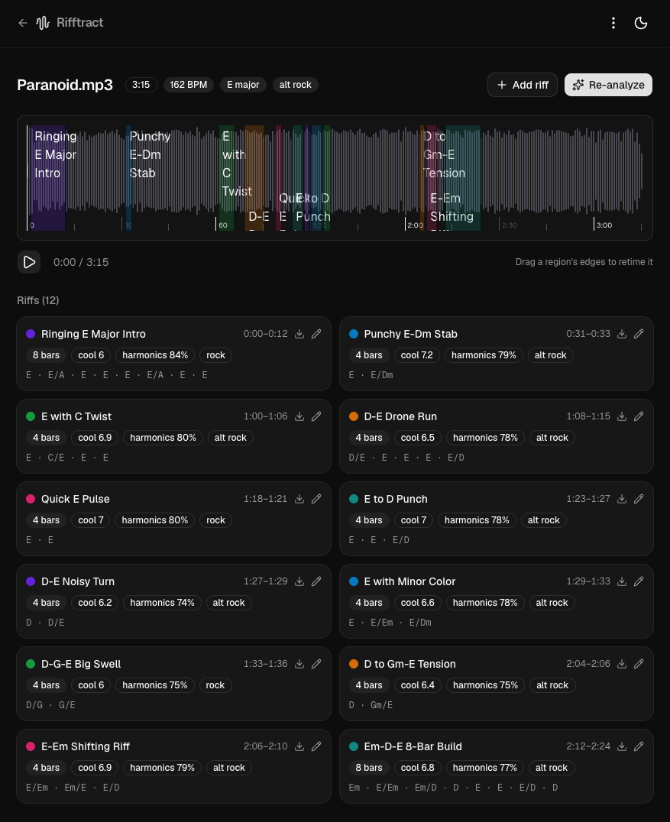This screenshot has width=670, height=822.
Task: Click the Add riff button
Action: coord(522,85)
